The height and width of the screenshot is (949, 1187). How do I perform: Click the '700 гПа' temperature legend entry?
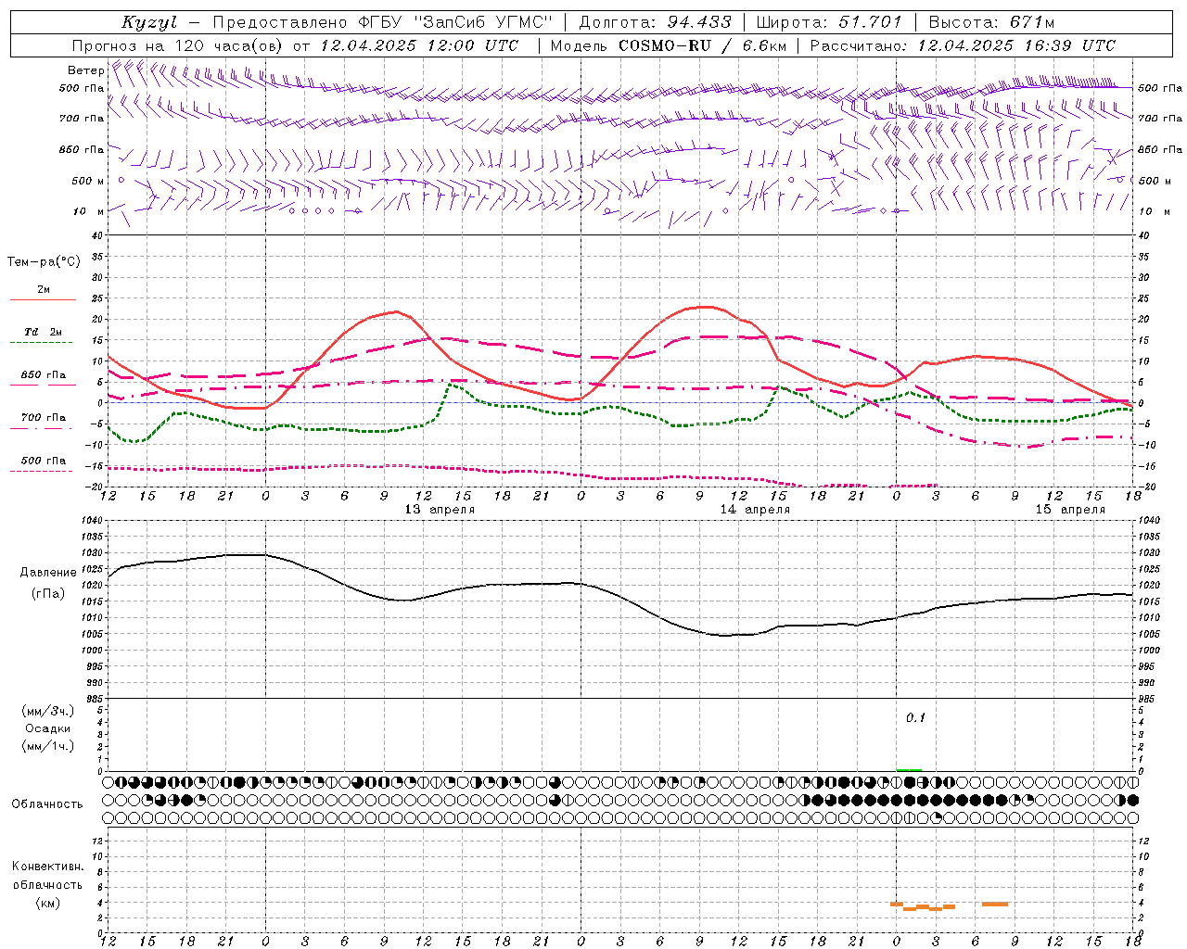(x=44, y=417)
